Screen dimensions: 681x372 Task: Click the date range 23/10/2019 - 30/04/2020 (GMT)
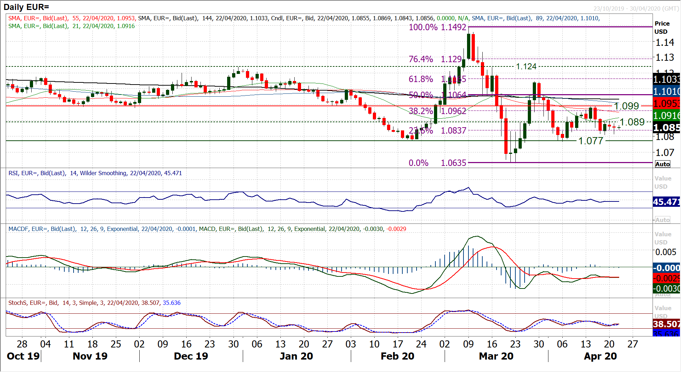pyautogui.click(x=636, y=9)
